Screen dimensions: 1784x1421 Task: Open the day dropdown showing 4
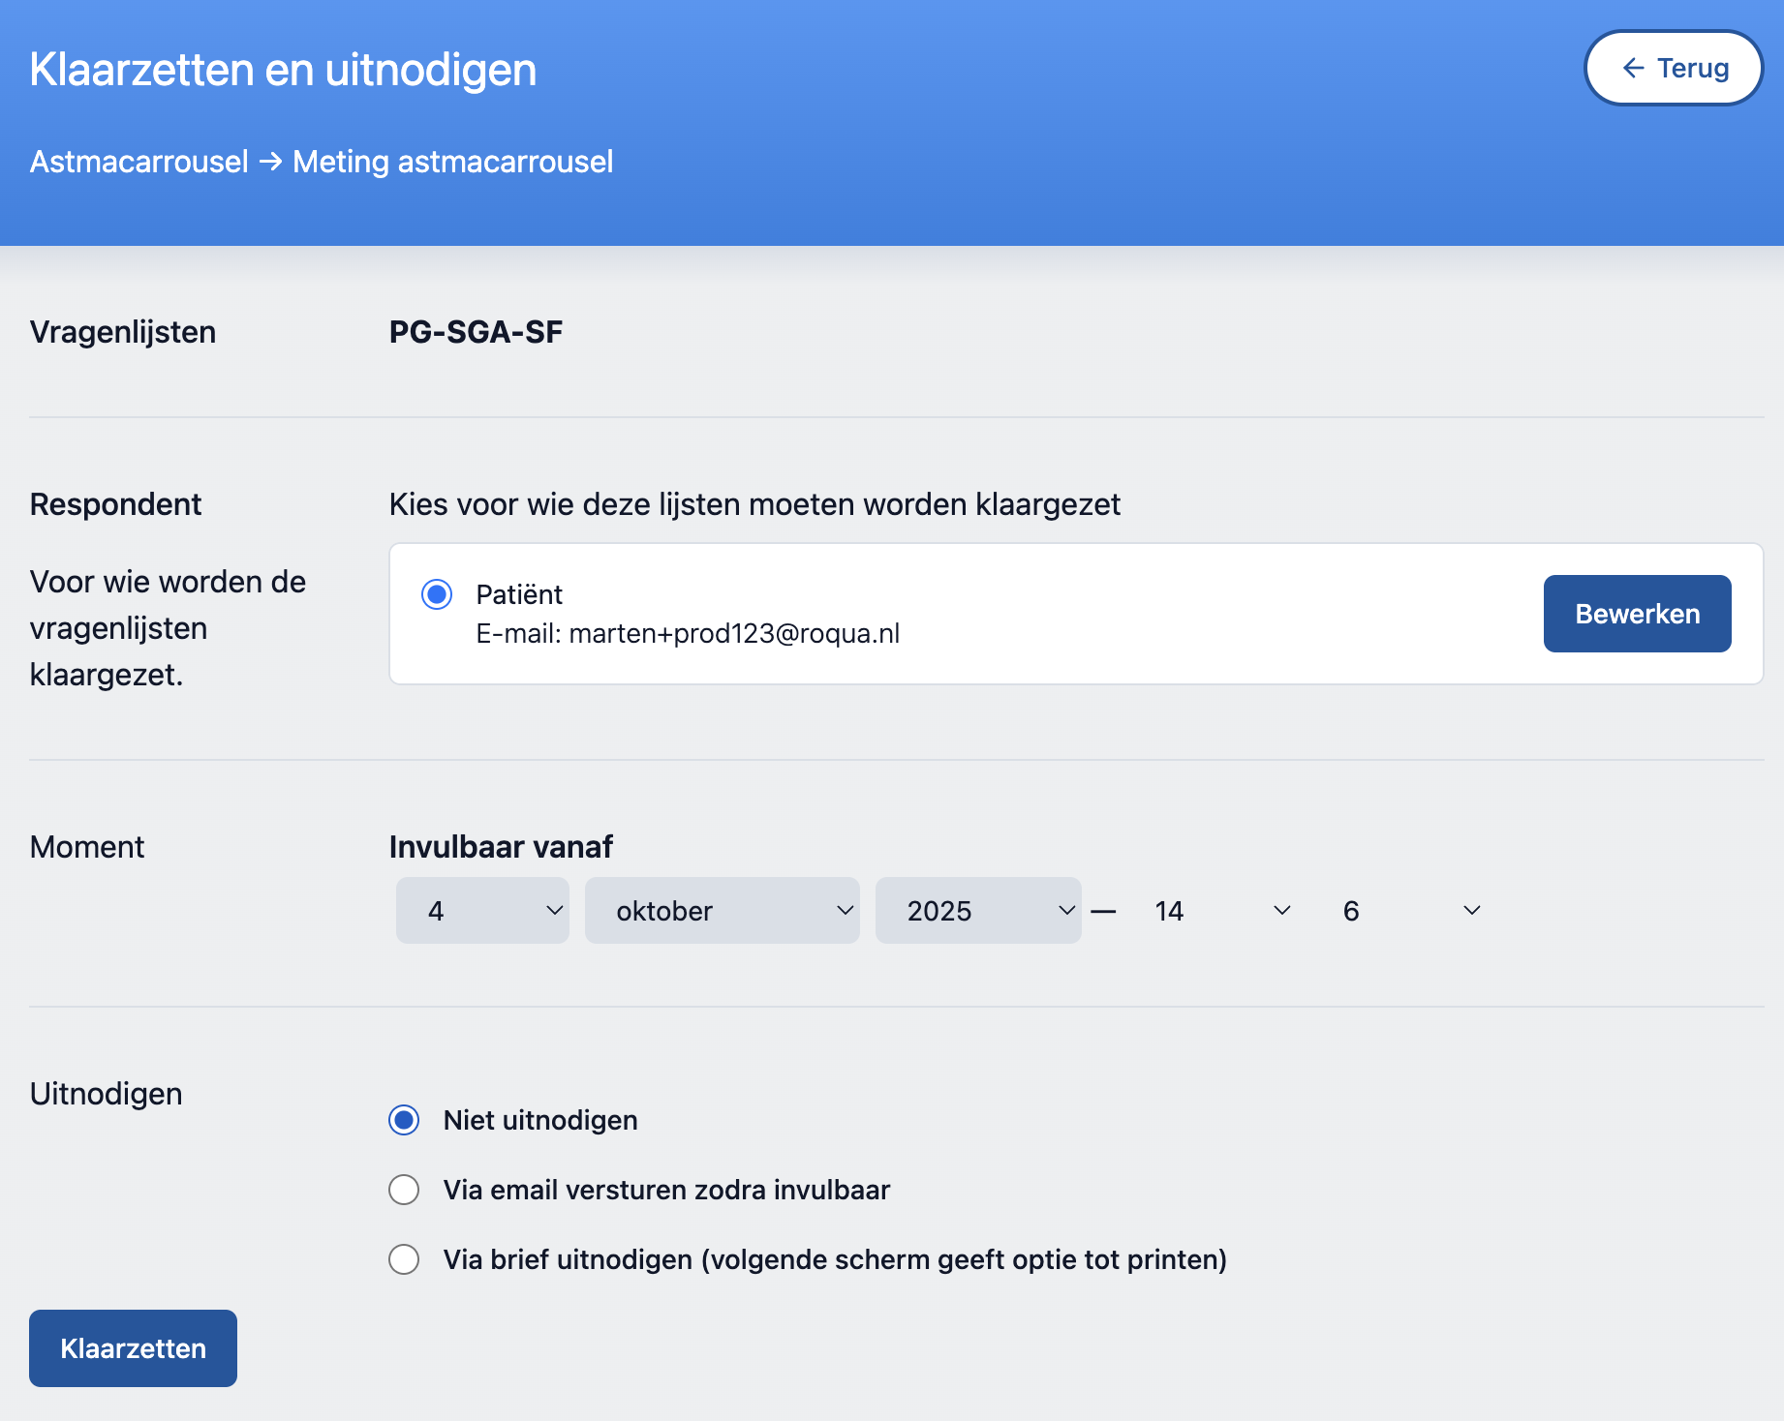pyautogui.click(x=481, y=910)
